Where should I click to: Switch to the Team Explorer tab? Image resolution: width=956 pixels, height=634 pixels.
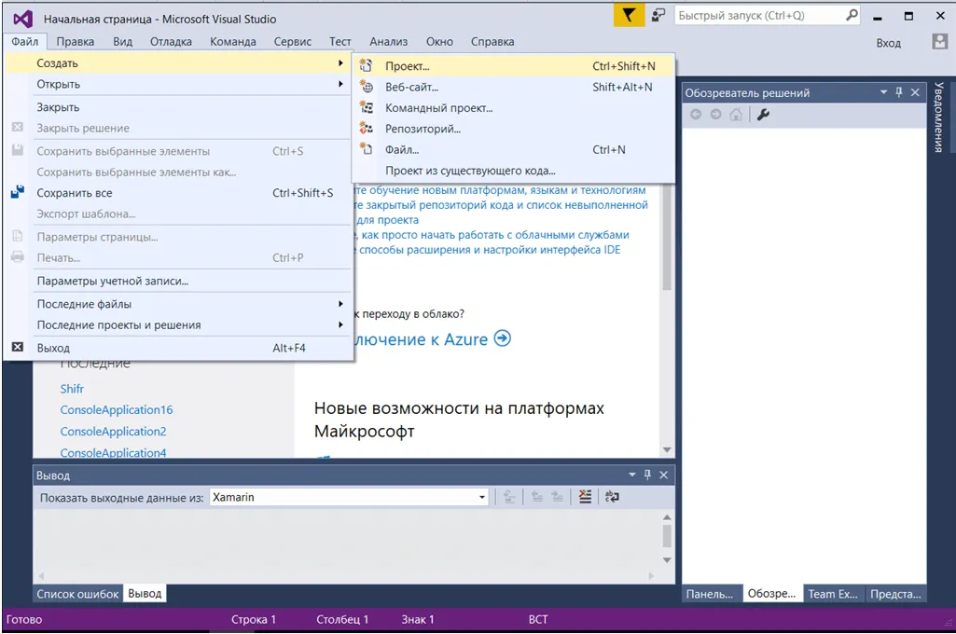tap(833, 594)
